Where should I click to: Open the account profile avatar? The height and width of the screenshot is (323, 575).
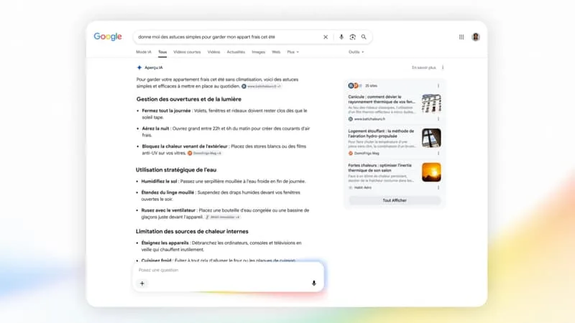[476, 37]
